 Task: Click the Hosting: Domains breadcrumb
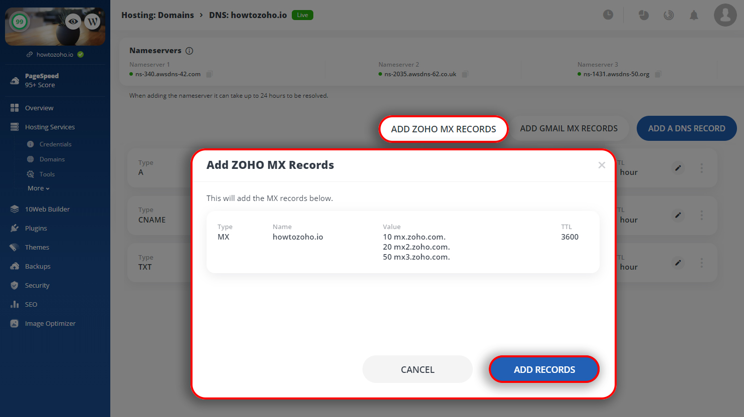(157, 15)
